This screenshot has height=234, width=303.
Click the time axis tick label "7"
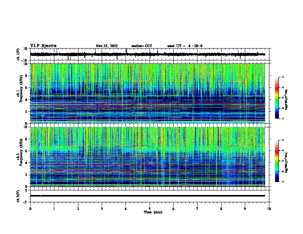point(197,209)
